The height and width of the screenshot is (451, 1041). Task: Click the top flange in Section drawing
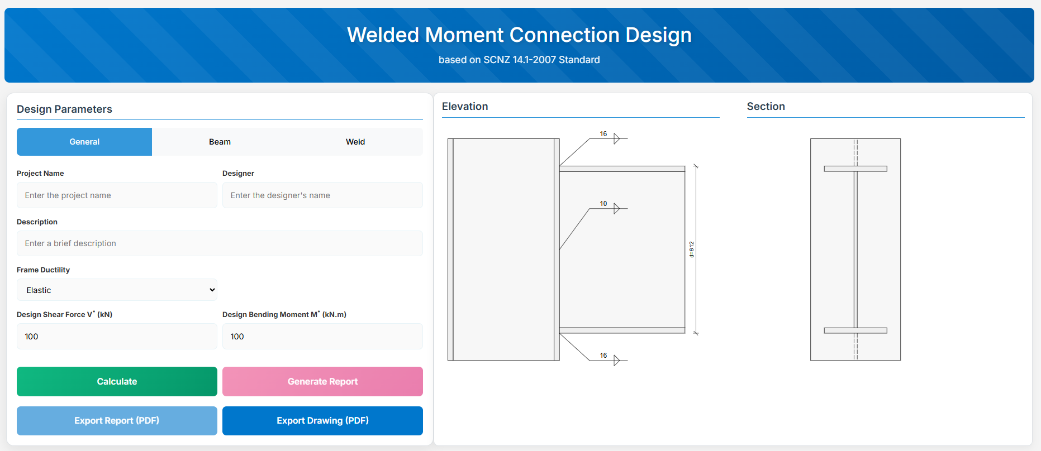(855, 169)
